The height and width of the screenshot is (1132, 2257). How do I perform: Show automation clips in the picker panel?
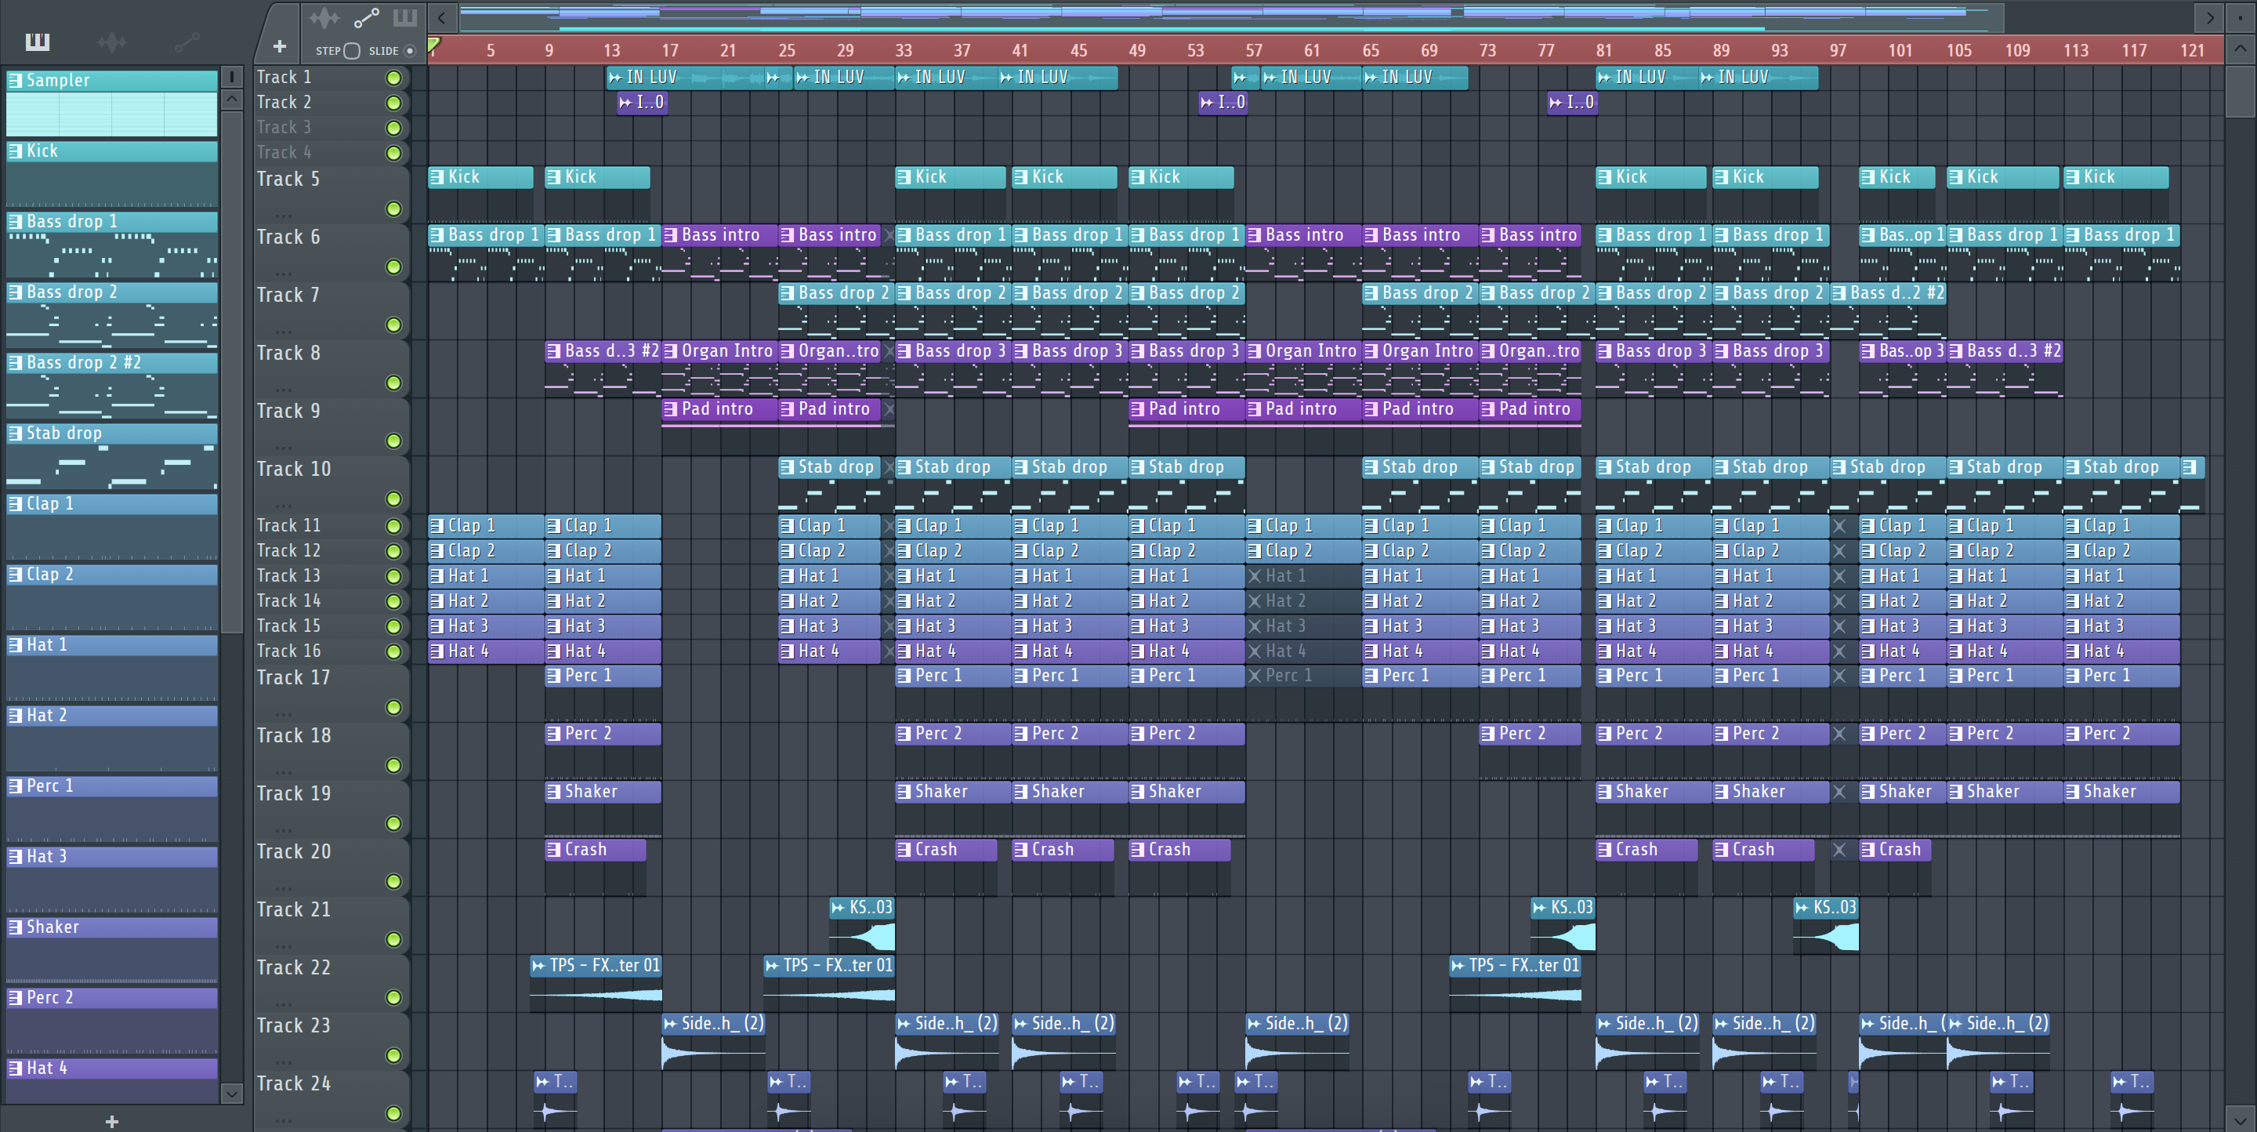187,42
